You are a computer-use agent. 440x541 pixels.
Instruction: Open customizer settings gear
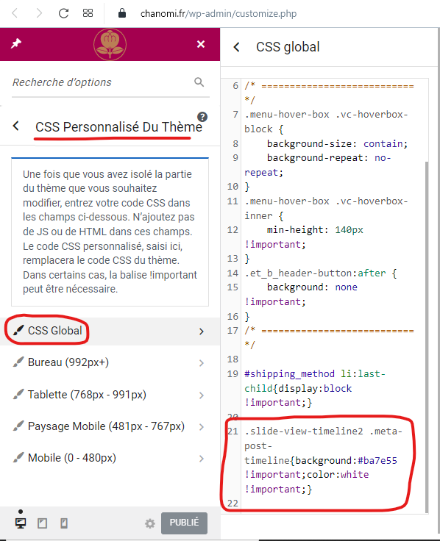click(x=150, y=524)
